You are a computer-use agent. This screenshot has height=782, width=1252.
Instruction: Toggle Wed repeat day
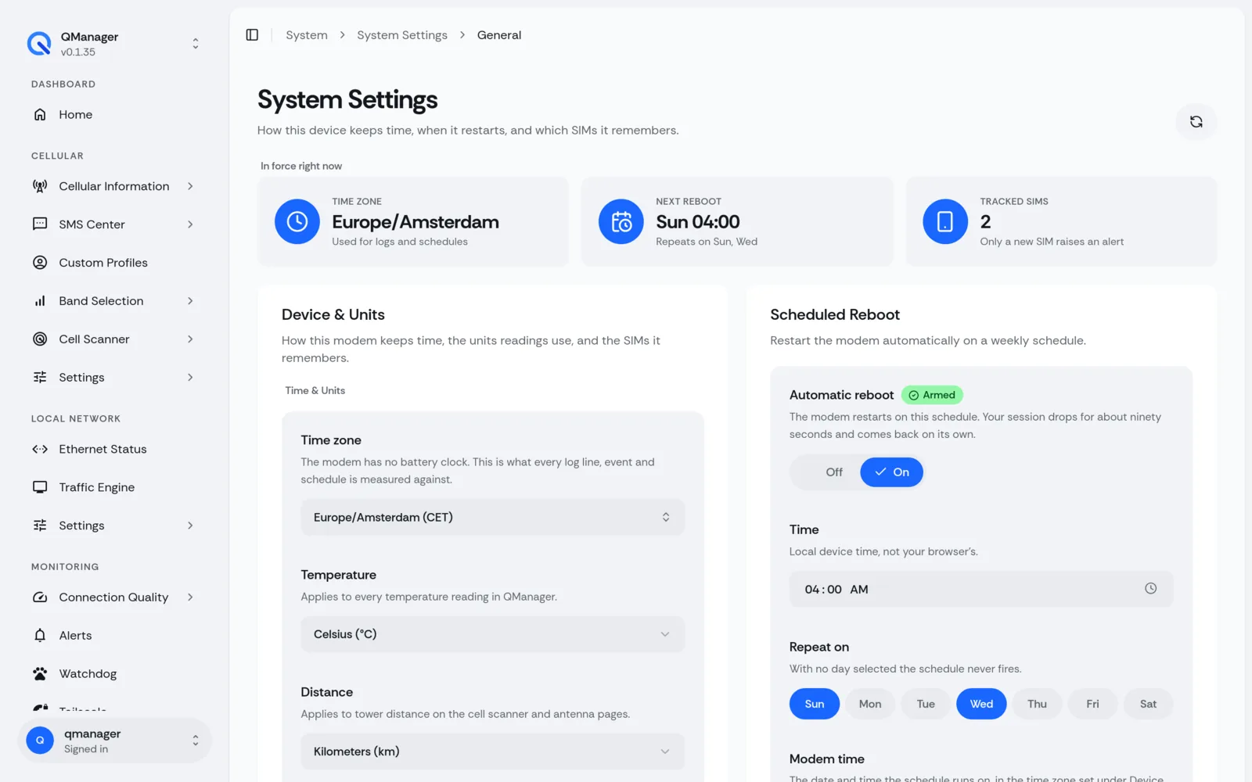(x=981, y=704)
